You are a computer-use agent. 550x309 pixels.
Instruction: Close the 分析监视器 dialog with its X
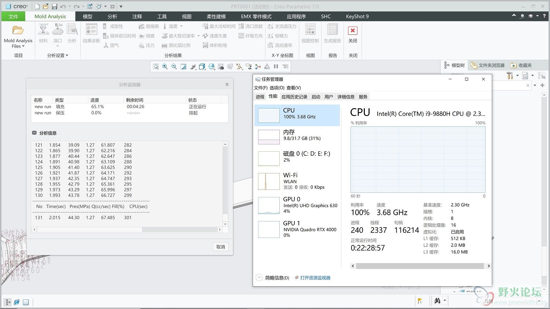coord(227,84)
